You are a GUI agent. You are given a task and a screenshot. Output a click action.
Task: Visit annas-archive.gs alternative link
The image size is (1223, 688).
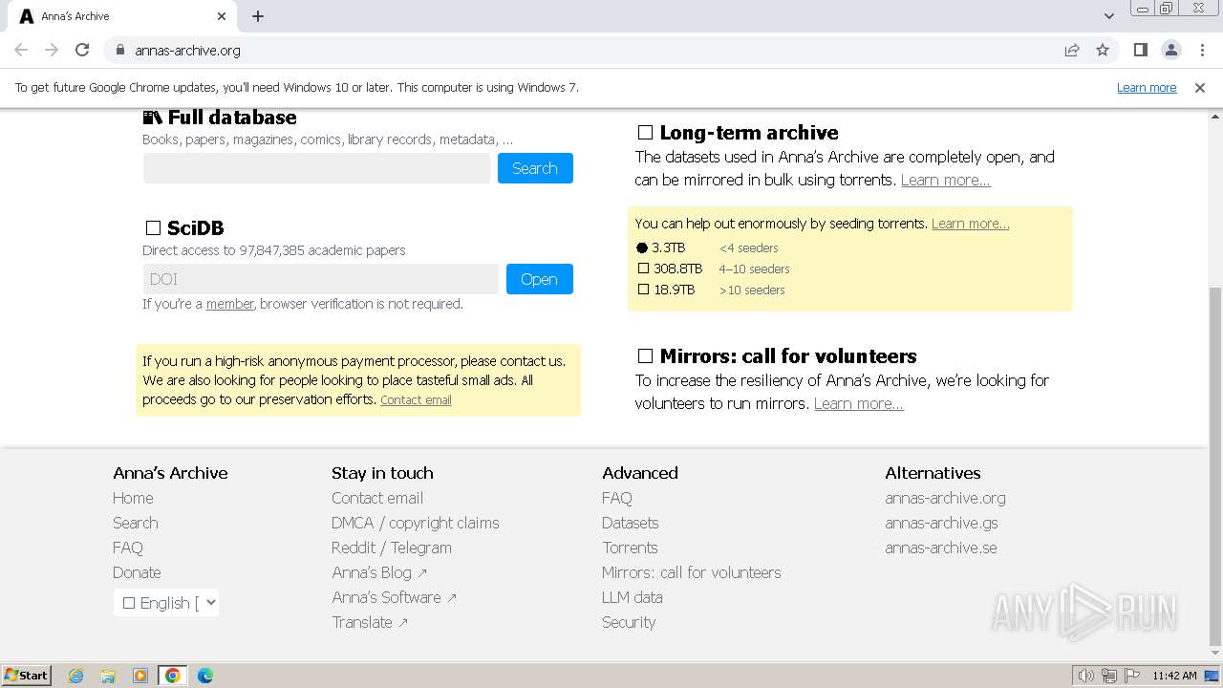click(x=941, y=523)
